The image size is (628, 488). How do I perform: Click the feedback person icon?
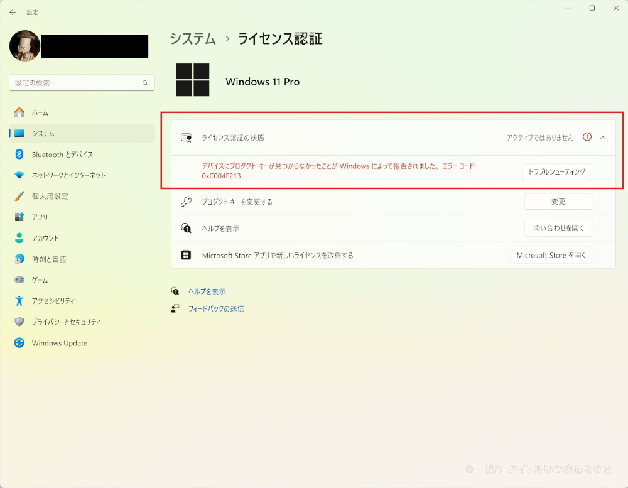[x=175, y=308]
